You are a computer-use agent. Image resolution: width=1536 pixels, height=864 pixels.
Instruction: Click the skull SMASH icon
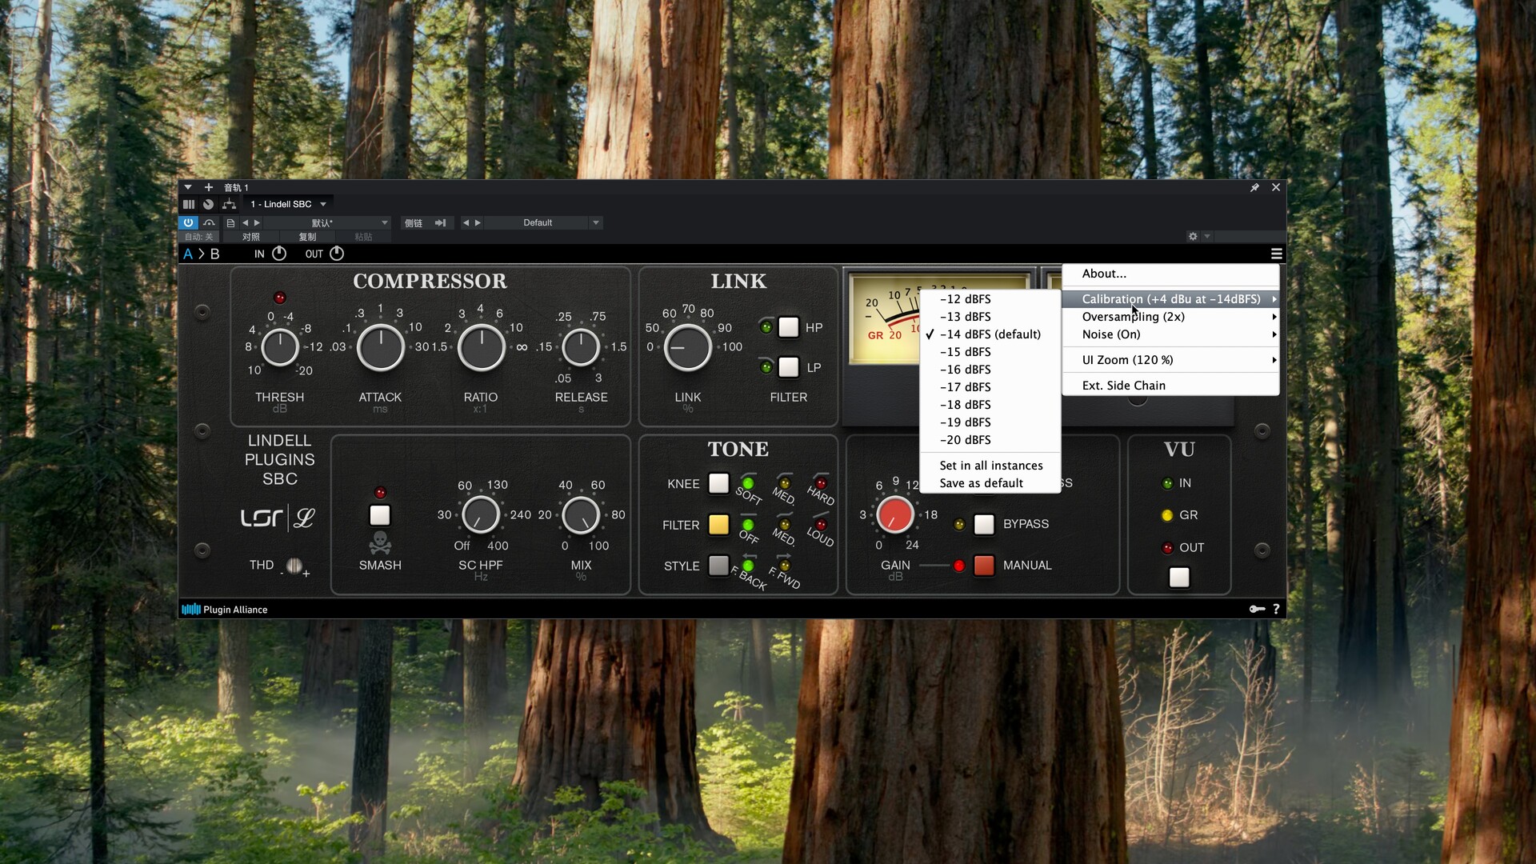[380, 543]
